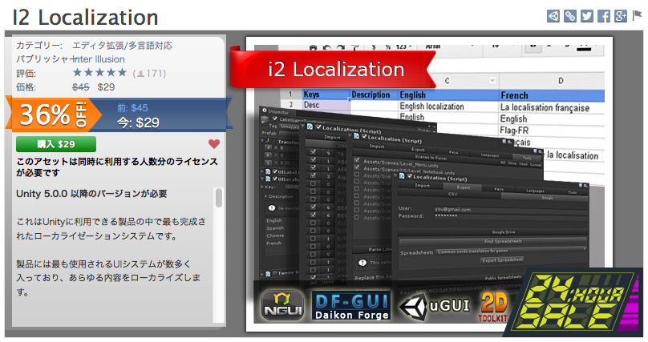Add asset to wishlist with heart icon

click(x=214, y=144)
